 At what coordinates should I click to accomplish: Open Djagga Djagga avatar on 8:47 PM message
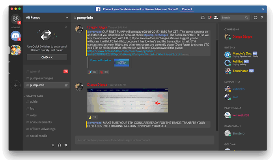(79, 86)
